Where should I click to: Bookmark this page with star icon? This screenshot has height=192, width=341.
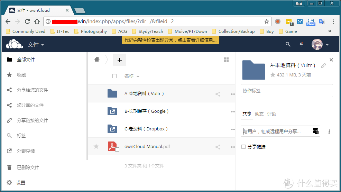(x=266, y=21)
